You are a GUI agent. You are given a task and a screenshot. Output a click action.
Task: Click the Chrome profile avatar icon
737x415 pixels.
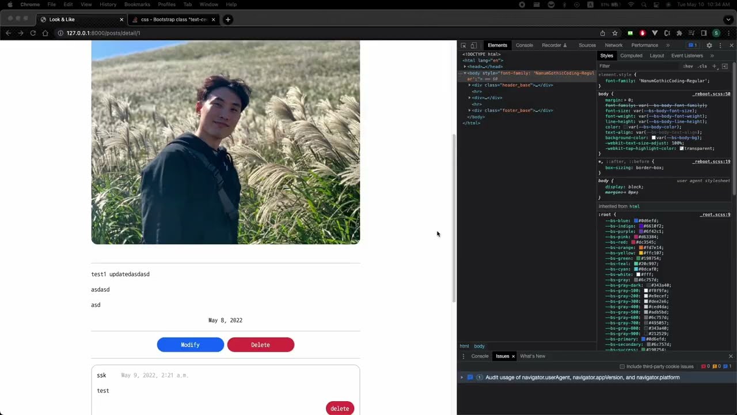(716, 33)
